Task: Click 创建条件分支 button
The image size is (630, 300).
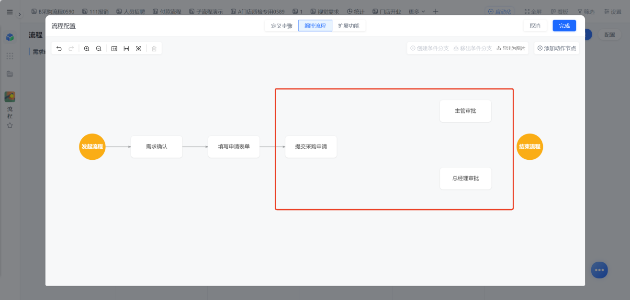Action: 429,48
